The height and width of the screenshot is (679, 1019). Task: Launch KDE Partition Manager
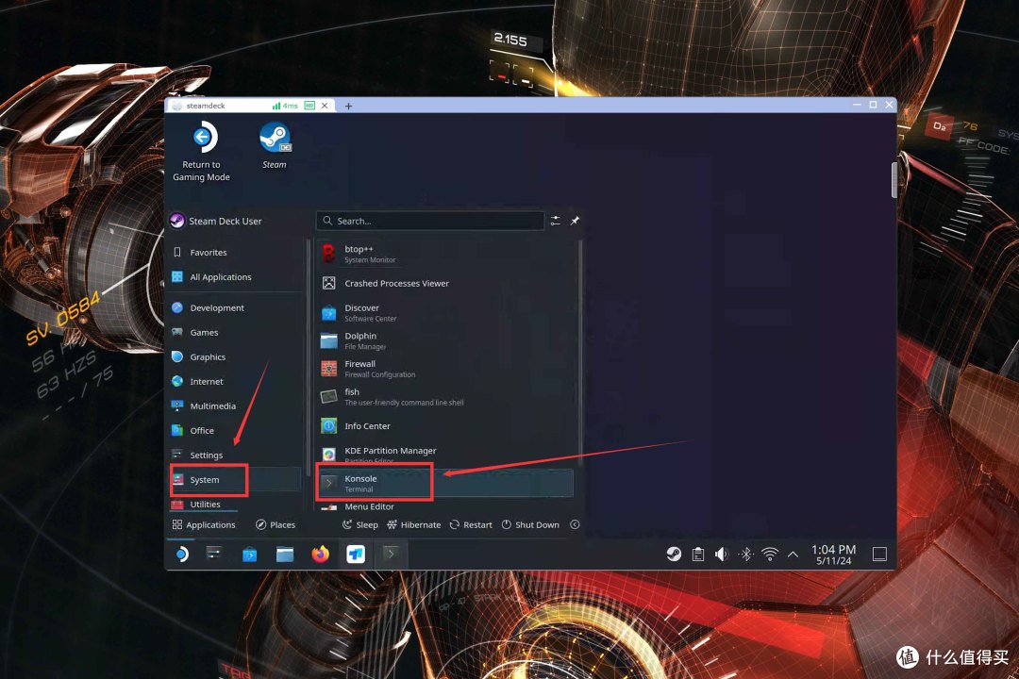[447, 455]
